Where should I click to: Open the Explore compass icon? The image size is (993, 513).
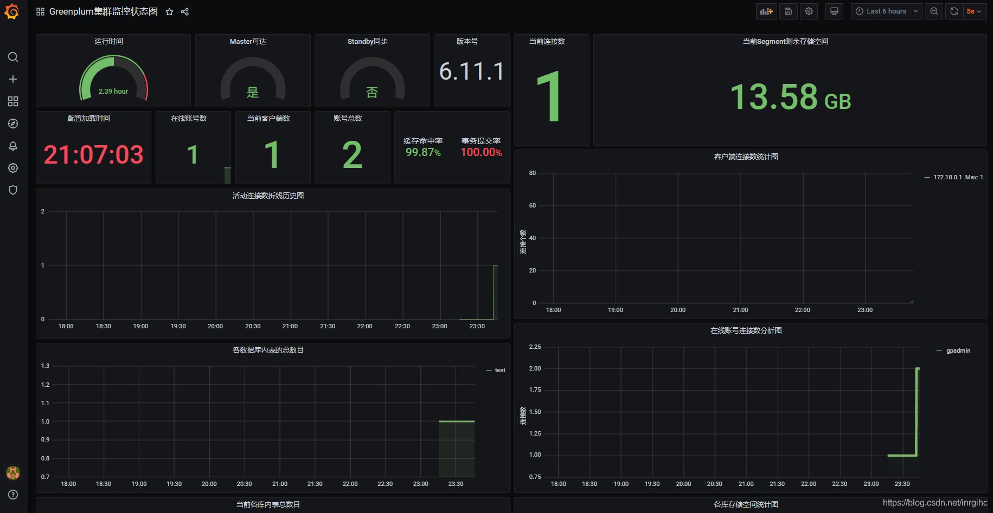click(x=13, y=124)
